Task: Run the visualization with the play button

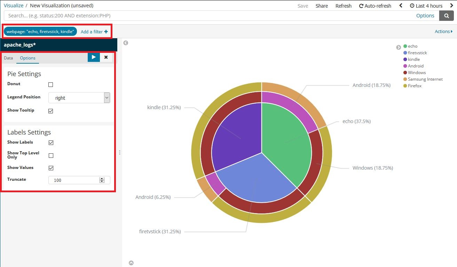Action: [x=94, y=57]
